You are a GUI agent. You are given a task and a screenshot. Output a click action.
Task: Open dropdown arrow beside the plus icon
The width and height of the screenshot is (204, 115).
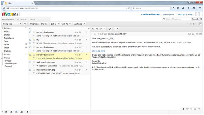[x=118, y=29]
